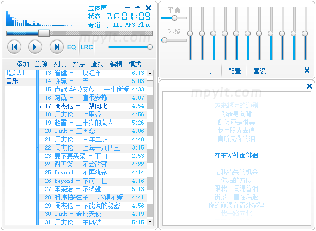Image resolution: width=316 pixels, height=231 pixels.
Task: Click the previous track button
Action: pos(15,47)
